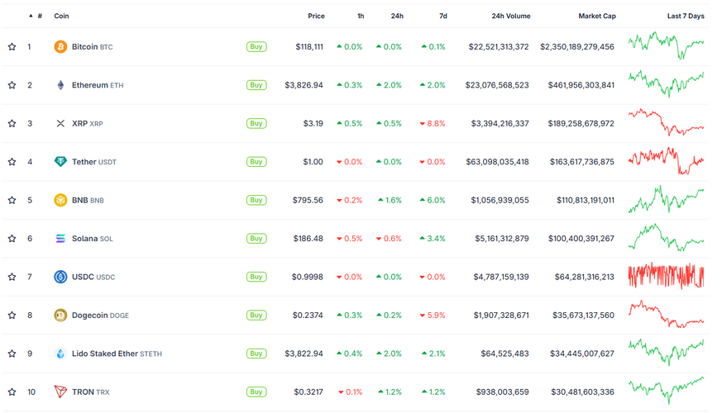Click the Bitcoin orange logo icon
This screenshot has height=413, width=722.
[x=60, y=47]
